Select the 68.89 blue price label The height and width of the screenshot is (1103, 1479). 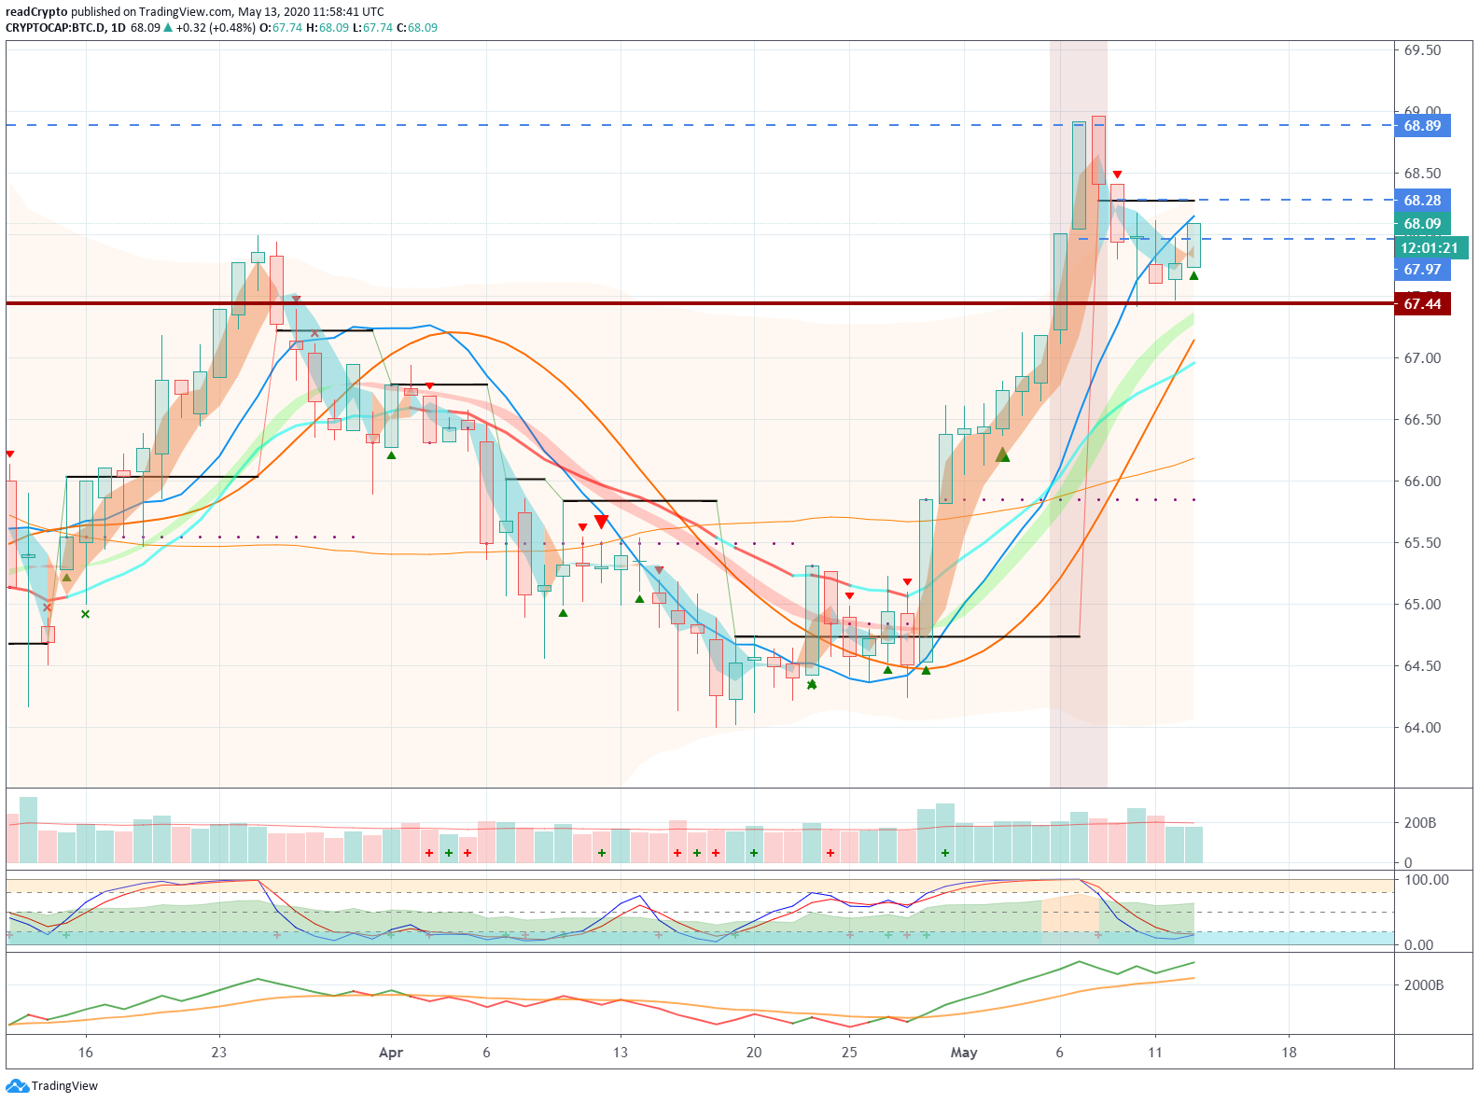[1422, 126]
